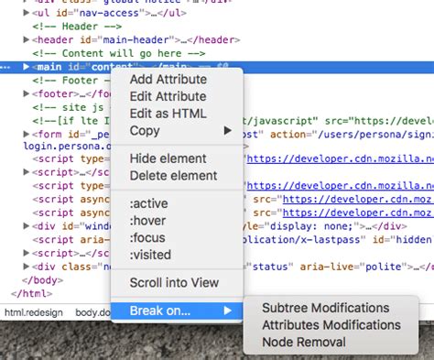This screenshot has width=434, height=360.
Task: Expand the div class node with aria-live
Action: 27,267
